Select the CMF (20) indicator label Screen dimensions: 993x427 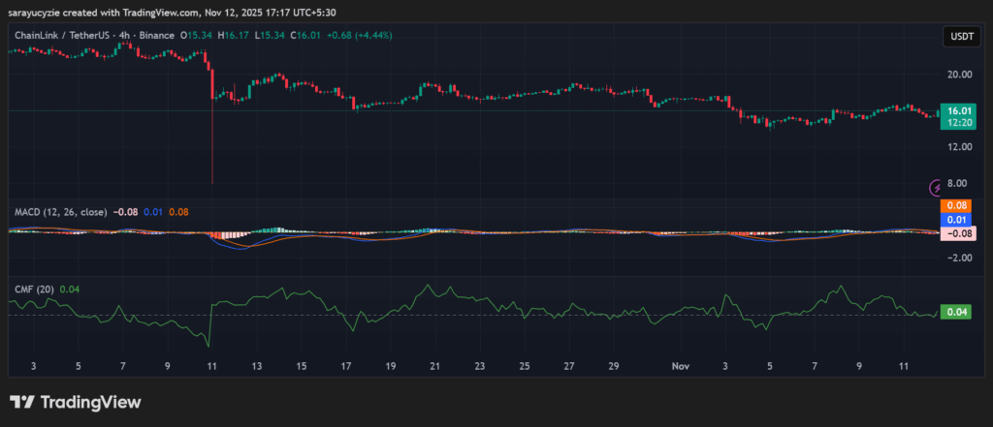click(x=34, y=288)
